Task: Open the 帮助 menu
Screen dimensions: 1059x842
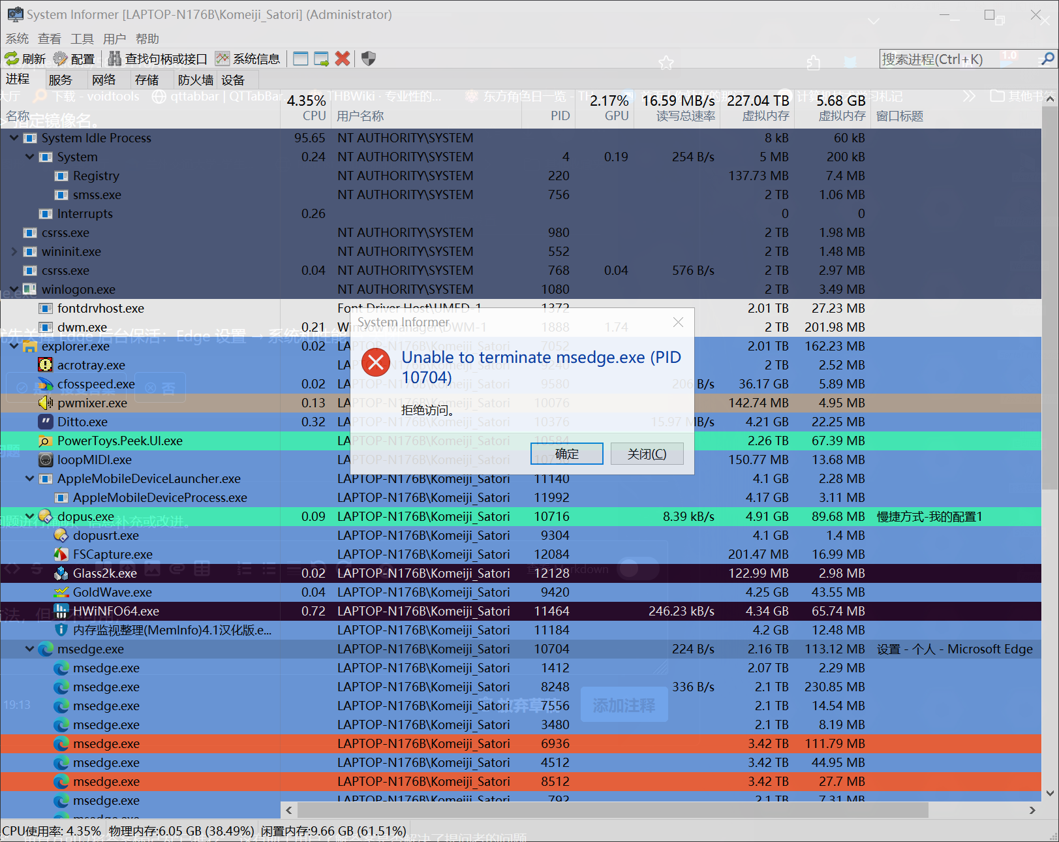Action: [147, 39]
